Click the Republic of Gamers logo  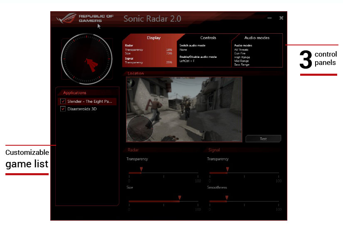click(x=85, y=18)
